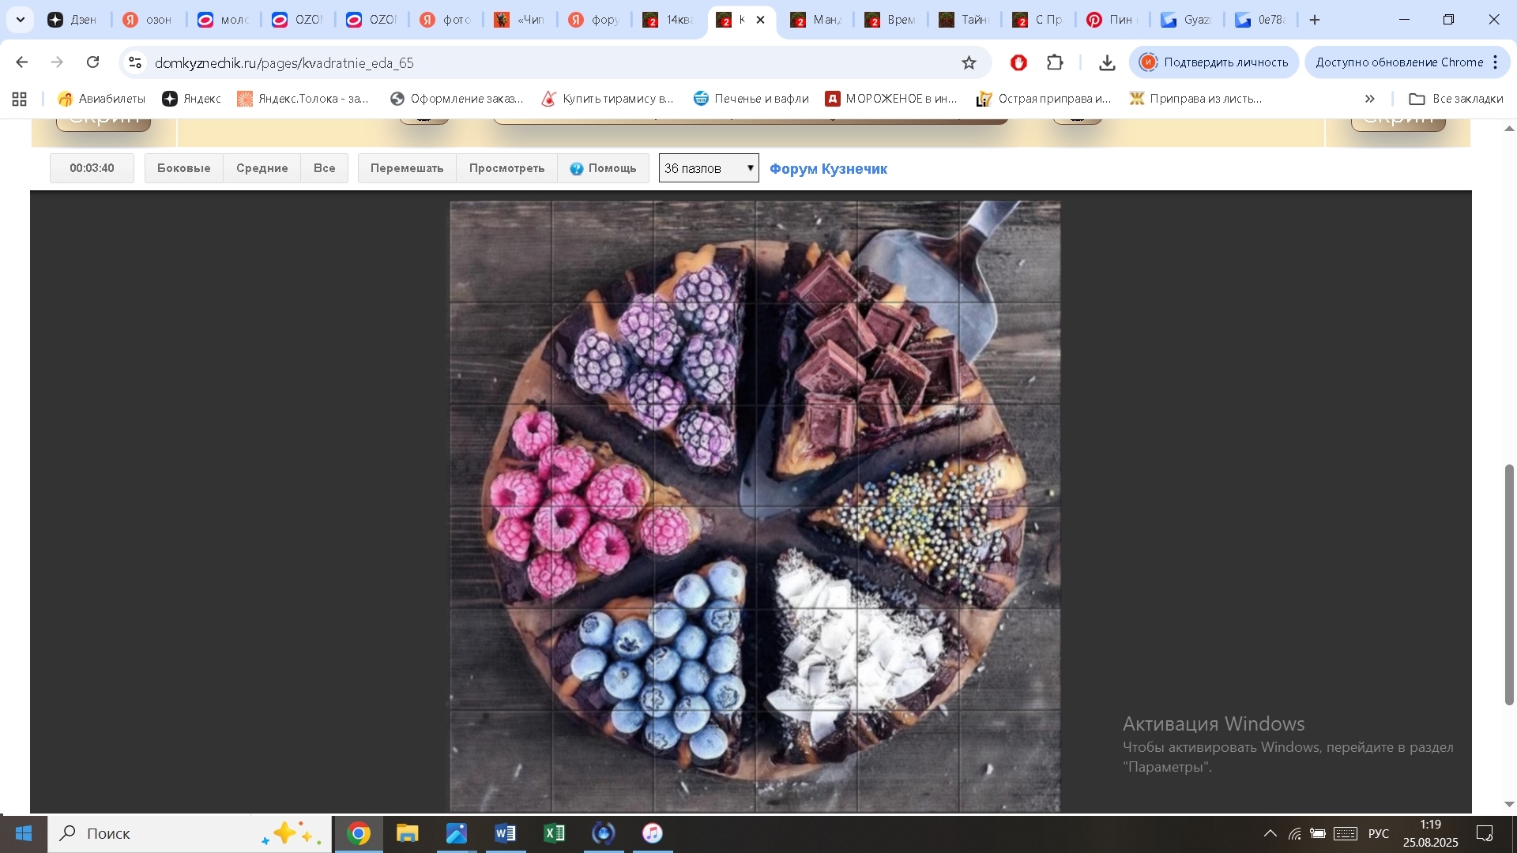Open Word from the taskbar
The image size is (1517, 853).
coord(506,833)
